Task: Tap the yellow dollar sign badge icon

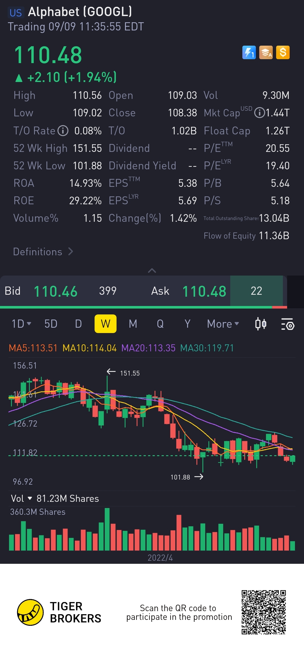Action: (x=283, y=52)
